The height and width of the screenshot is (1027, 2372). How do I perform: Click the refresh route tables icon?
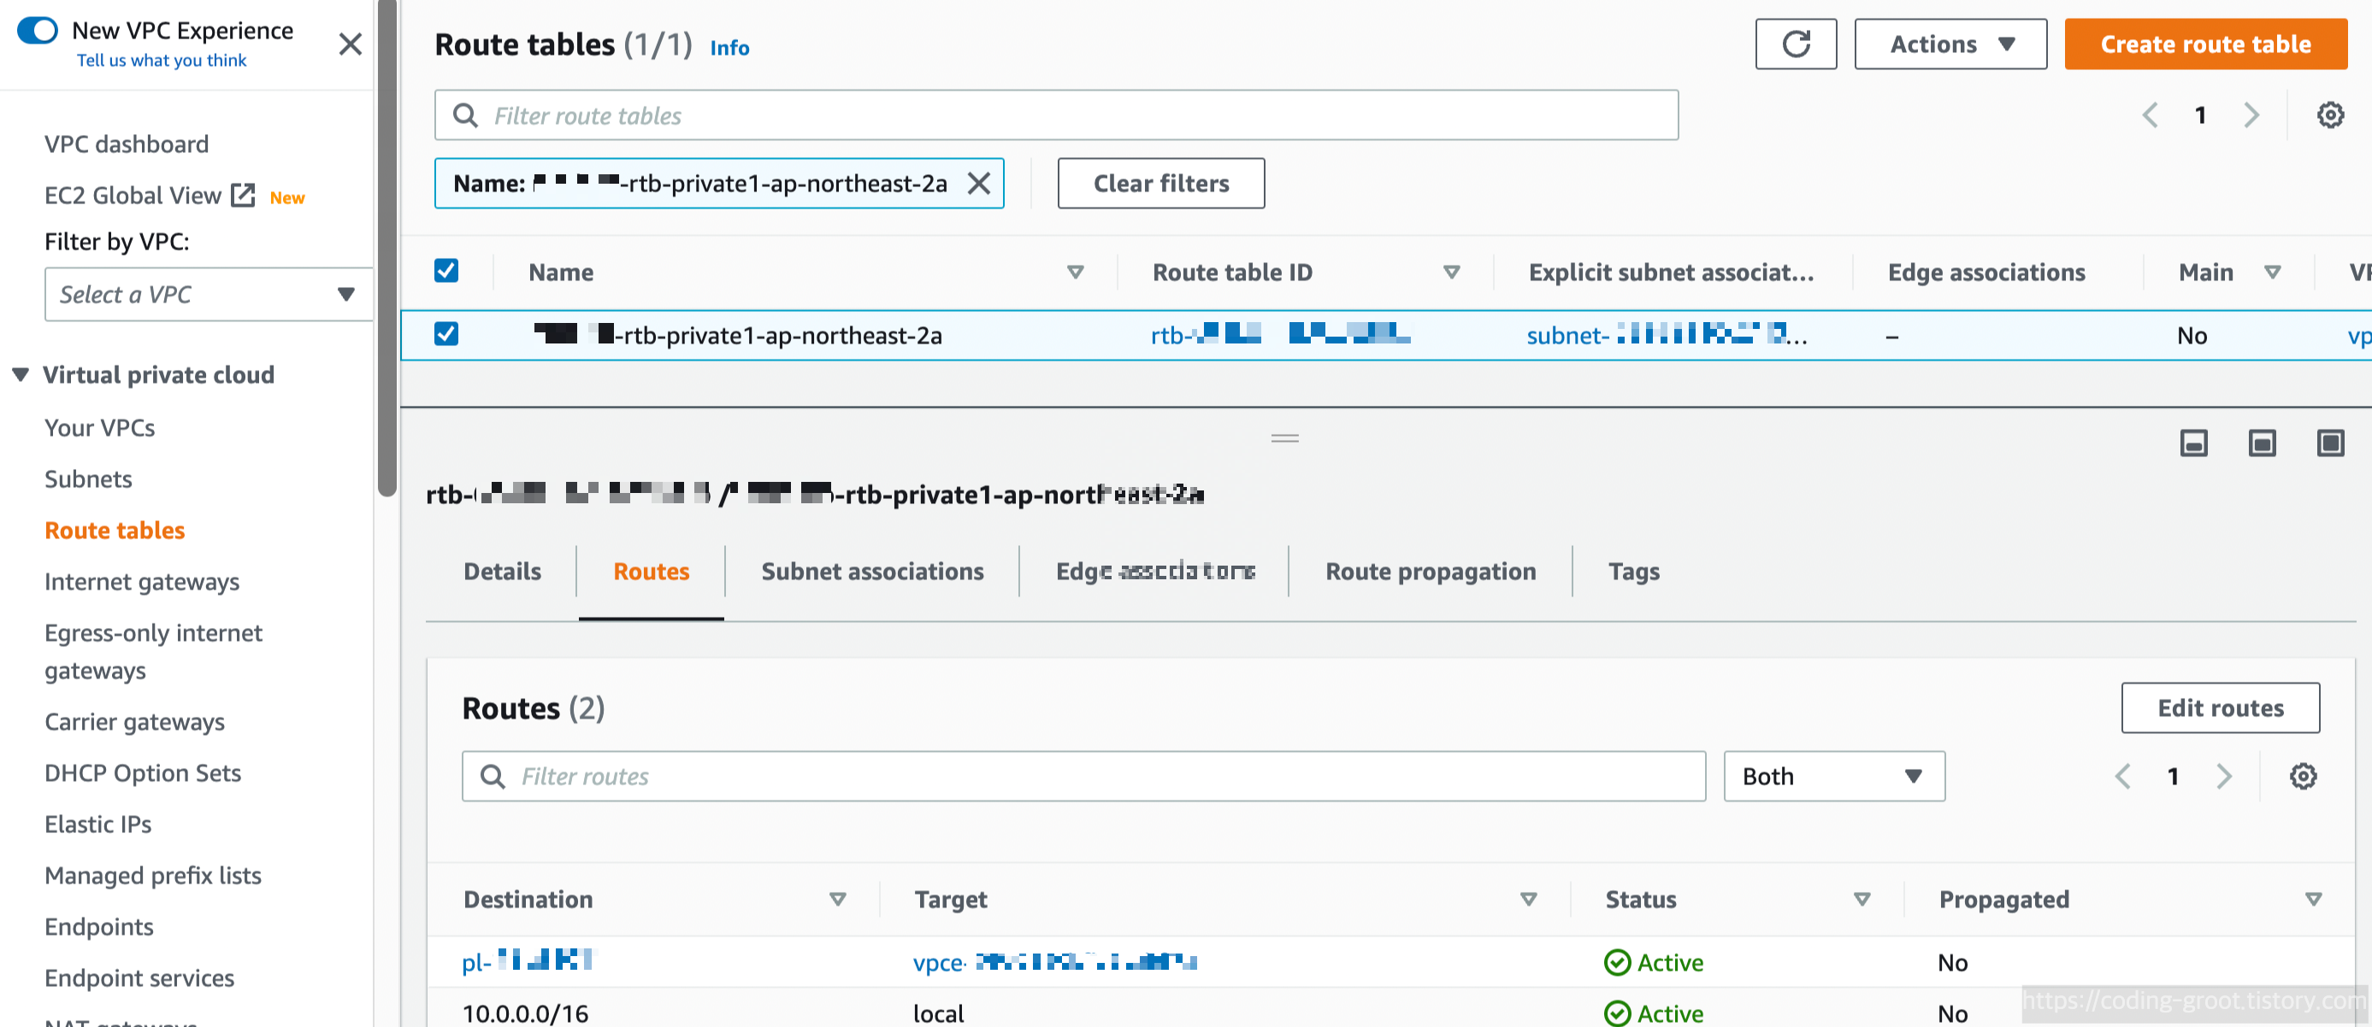(x=1795, y=44)
